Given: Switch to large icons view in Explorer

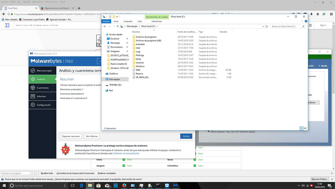Looking at the screenshot, I should point(305,128).
